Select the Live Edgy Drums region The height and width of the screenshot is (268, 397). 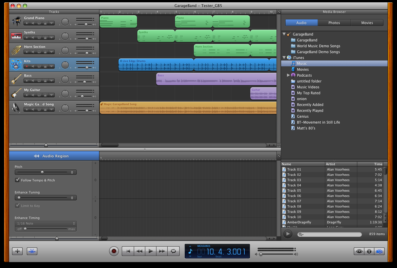(x=156, y=65)
